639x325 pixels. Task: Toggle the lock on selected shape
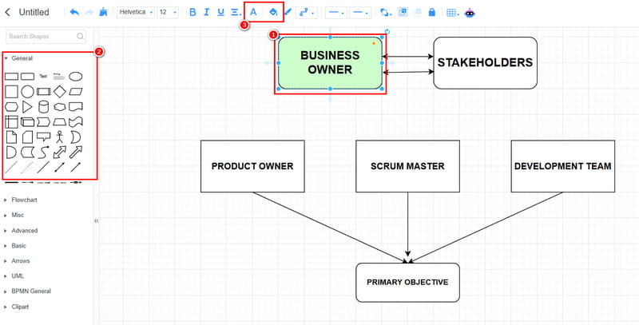432,12
